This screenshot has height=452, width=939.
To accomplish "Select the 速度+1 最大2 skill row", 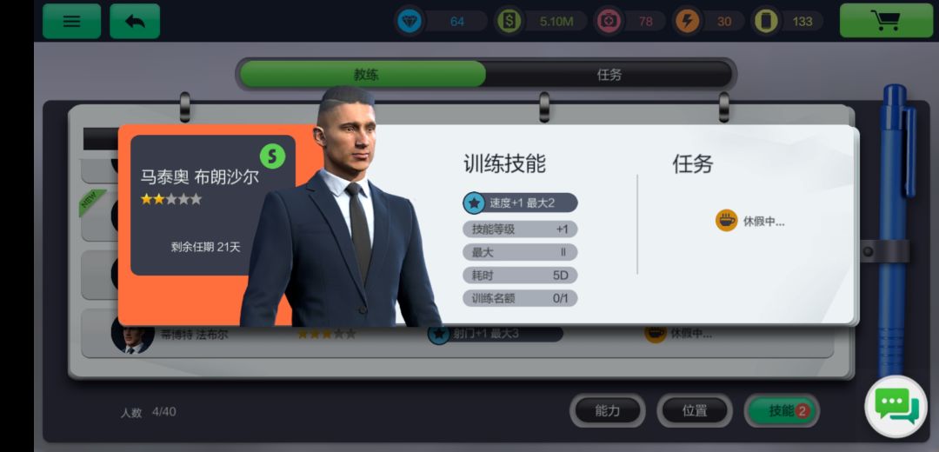I will click(521, 203).
